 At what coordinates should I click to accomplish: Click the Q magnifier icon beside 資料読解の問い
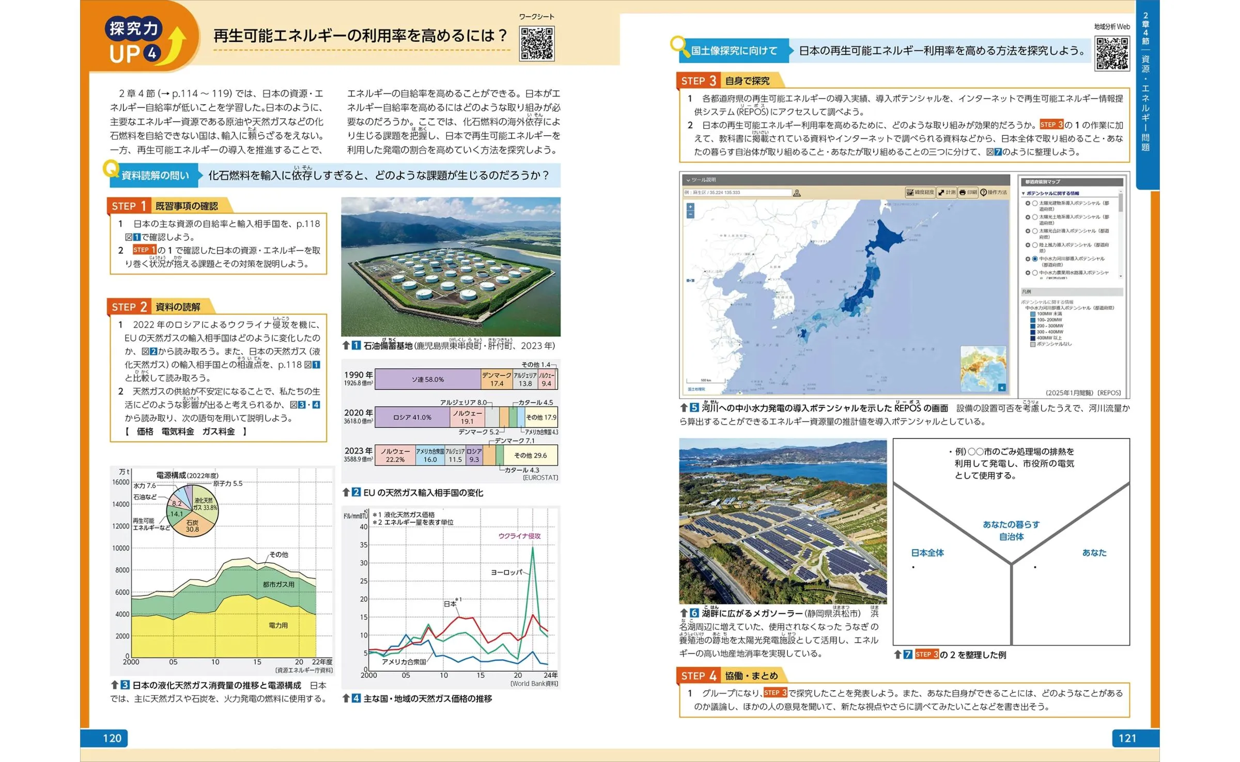111,168
